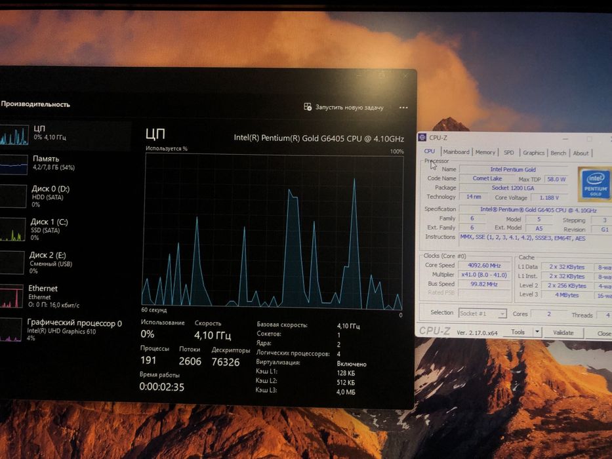Viewport: 612px width, 459px height.
Task: Click the Время работы 0:00:02:35 uptime value
Action: [x=161, y=387]
